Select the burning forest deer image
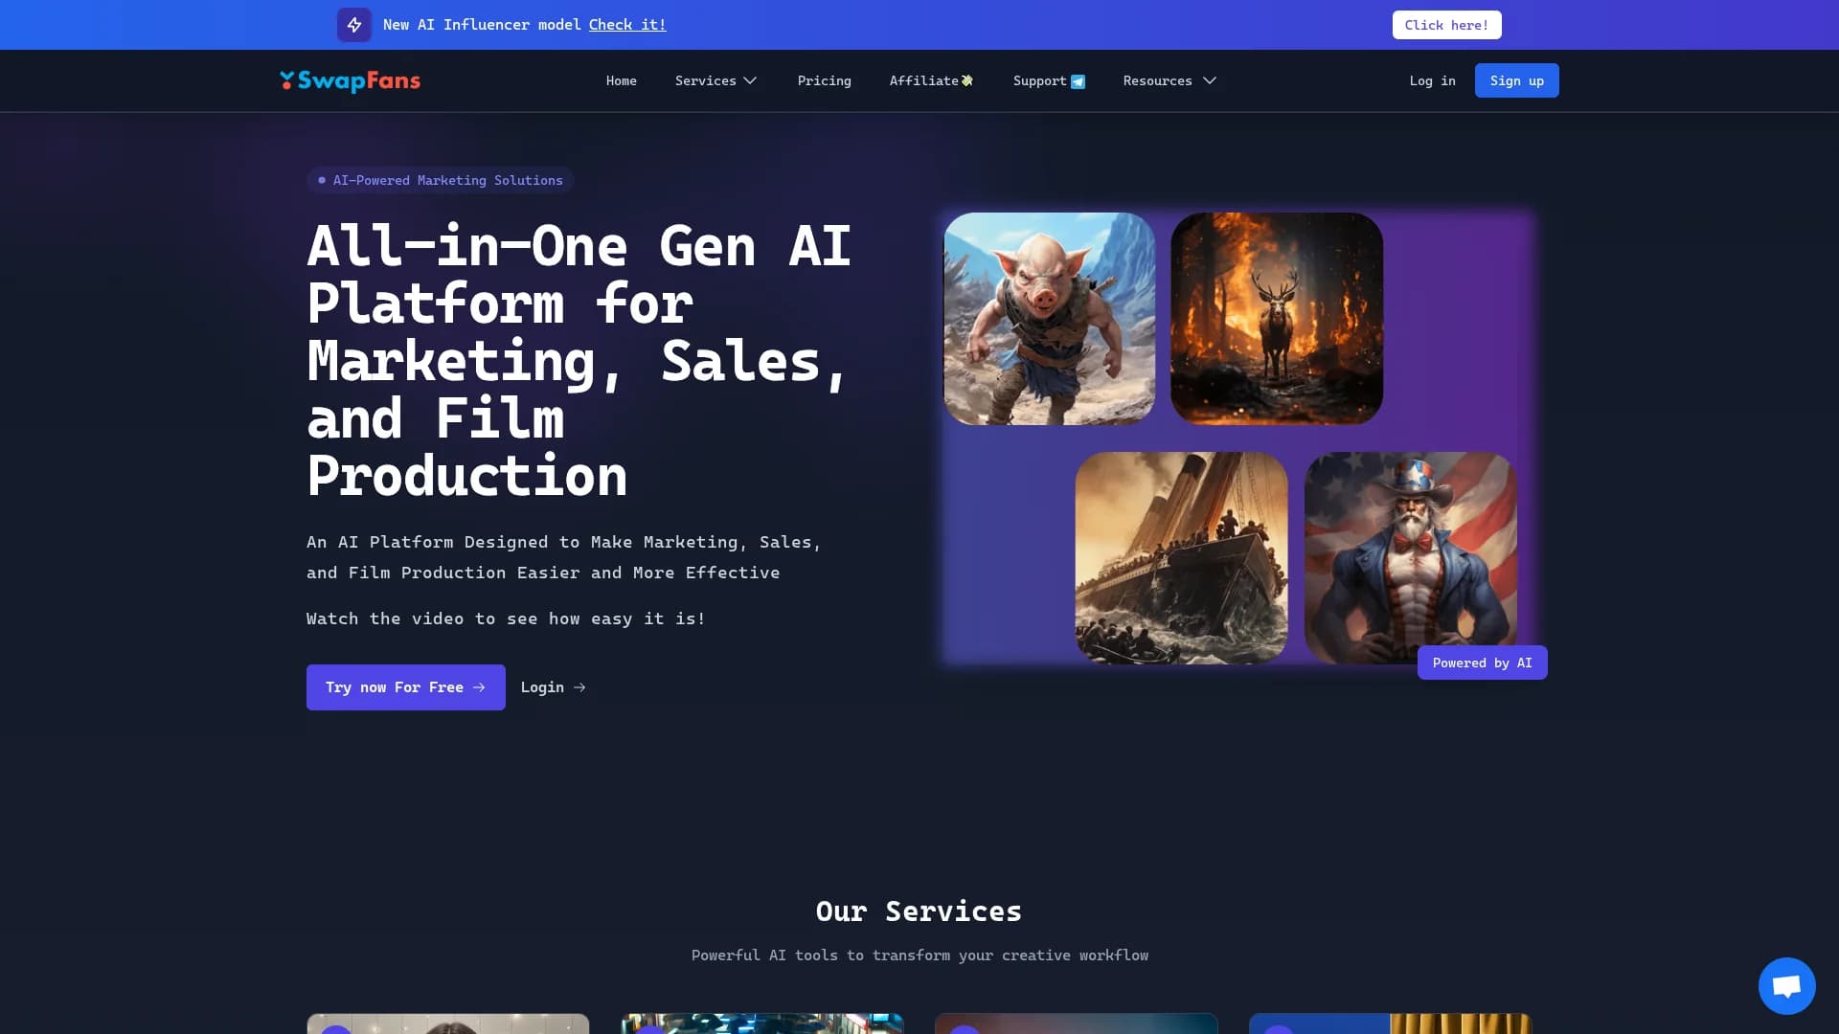Screen dimensions: 1839x1034 point(1276,319)
